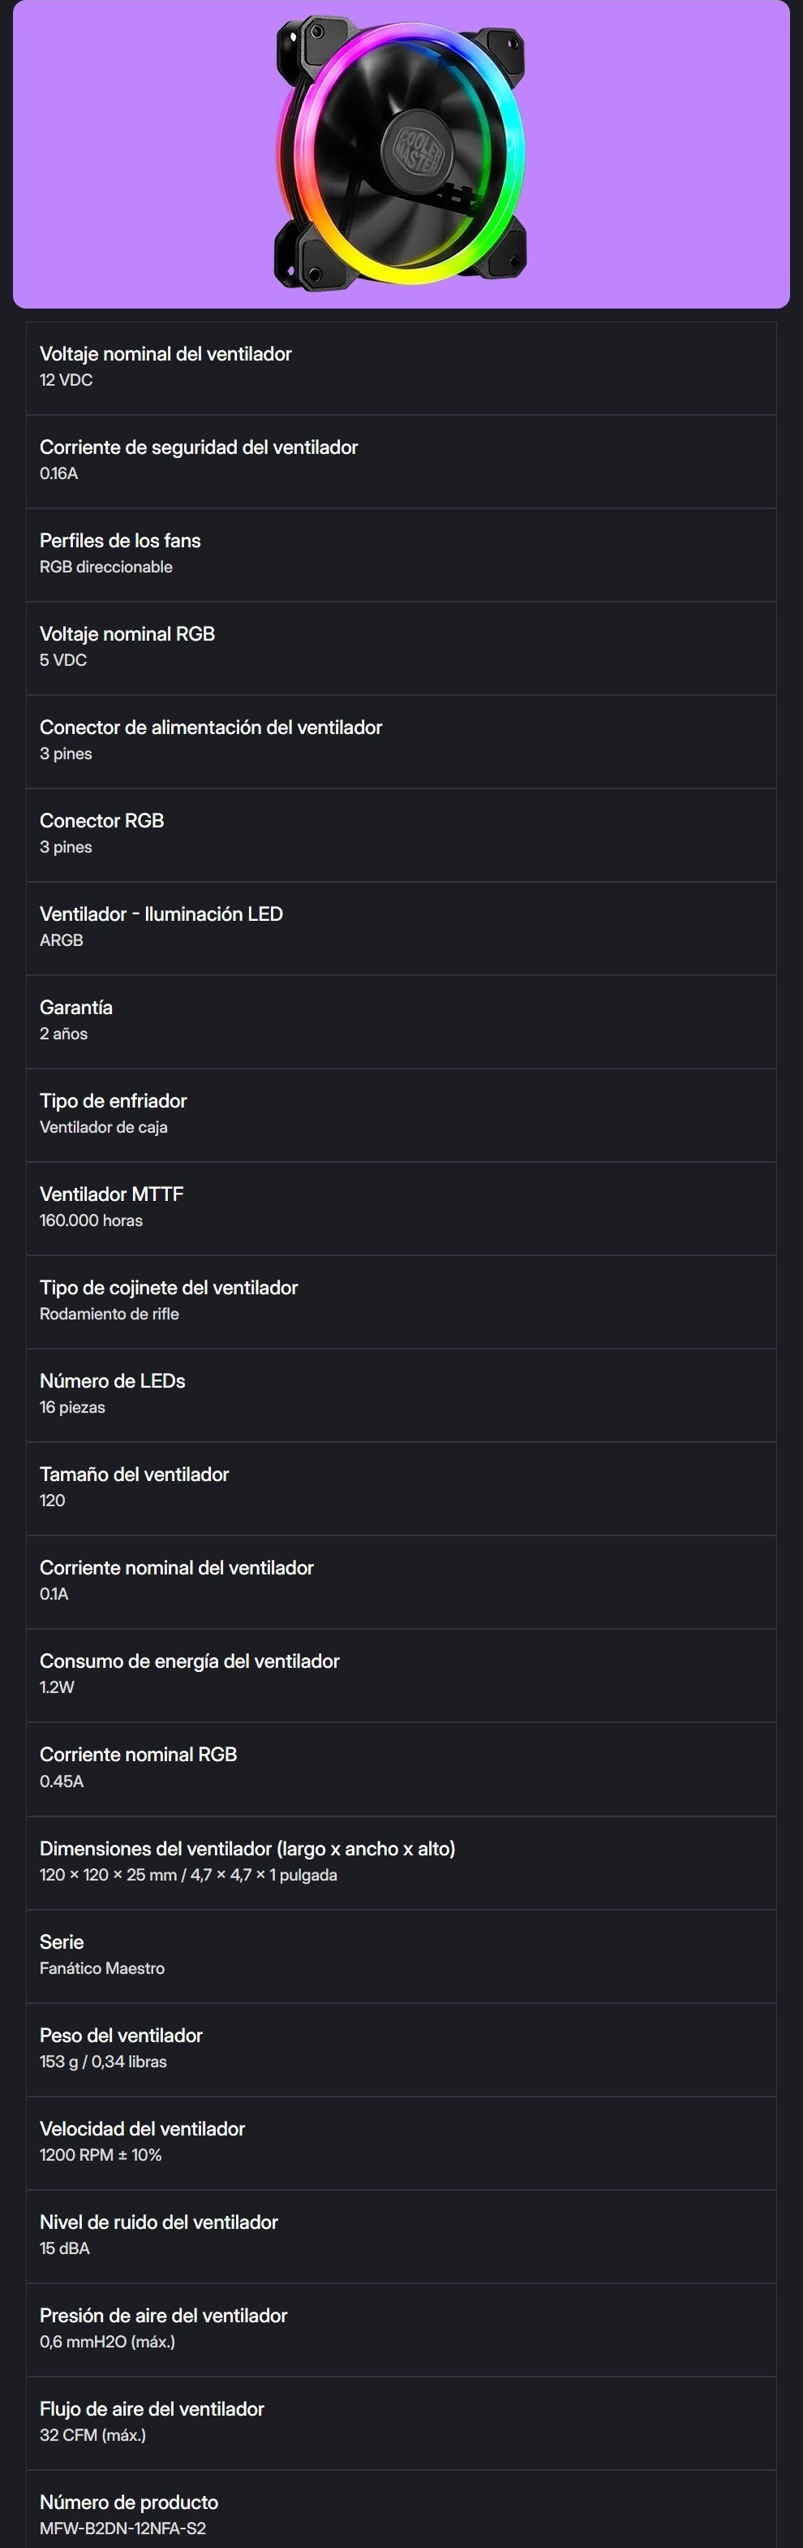Image resolution: width=803 pixels, height=2548 pixels.
Task: Click the "Conector RGB" specification row
Action: [401, 834]
